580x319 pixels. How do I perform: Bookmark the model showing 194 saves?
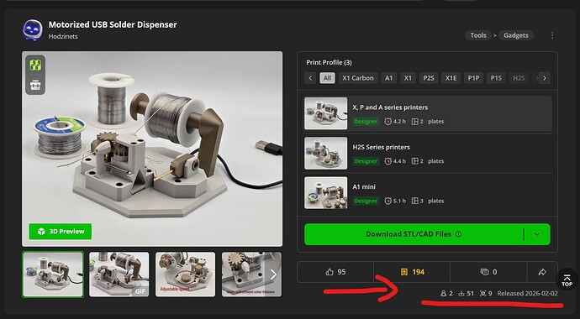click(412, 272)
